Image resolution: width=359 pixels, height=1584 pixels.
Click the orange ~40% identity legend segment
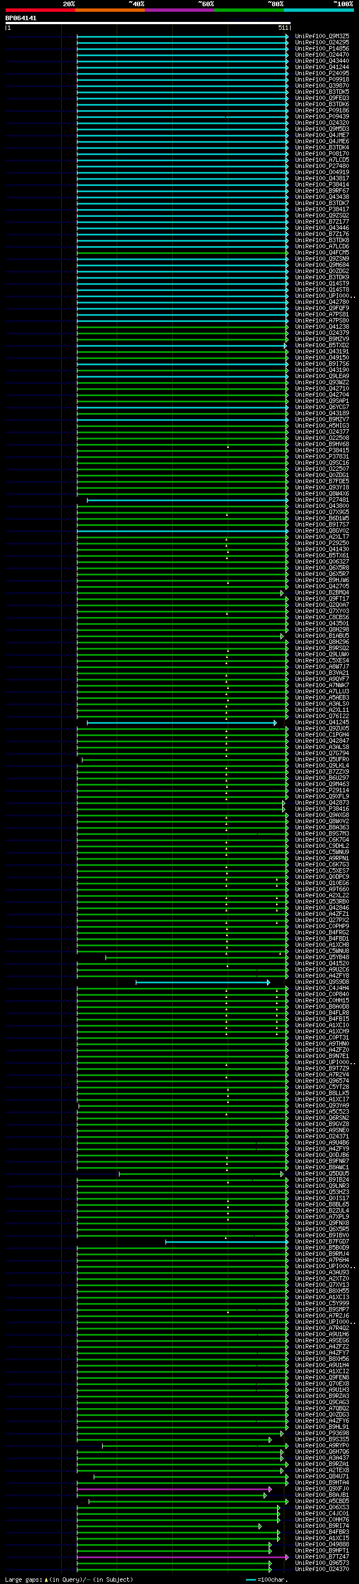110,10
